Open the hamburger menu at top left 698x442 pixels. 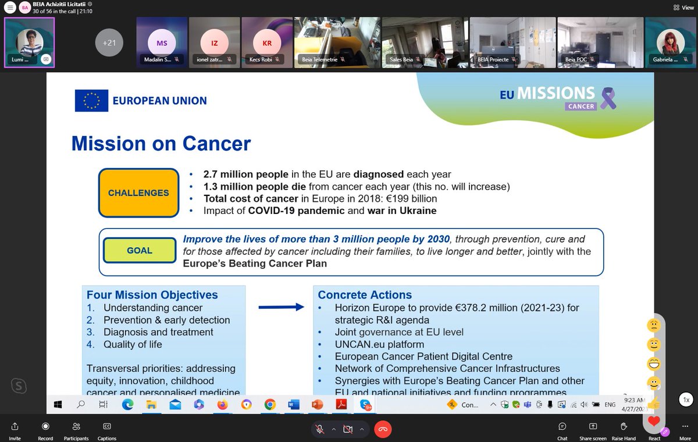(10, 8)
